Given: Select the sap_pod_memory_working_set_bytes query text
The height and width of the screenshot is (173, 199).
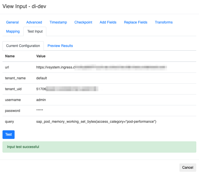Looking at the screenshot, I should click(96, 121).
